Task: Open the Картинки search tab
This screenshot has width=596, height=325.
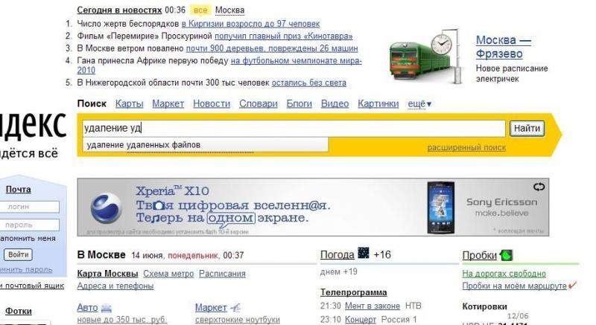Action: (x=378, y=104)
